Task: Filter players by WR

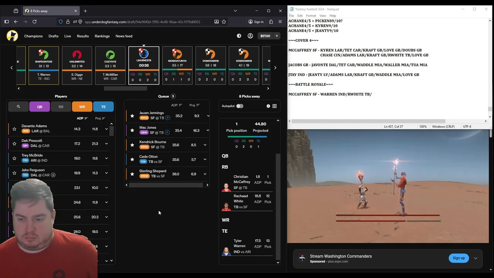Action: [82, 107]
